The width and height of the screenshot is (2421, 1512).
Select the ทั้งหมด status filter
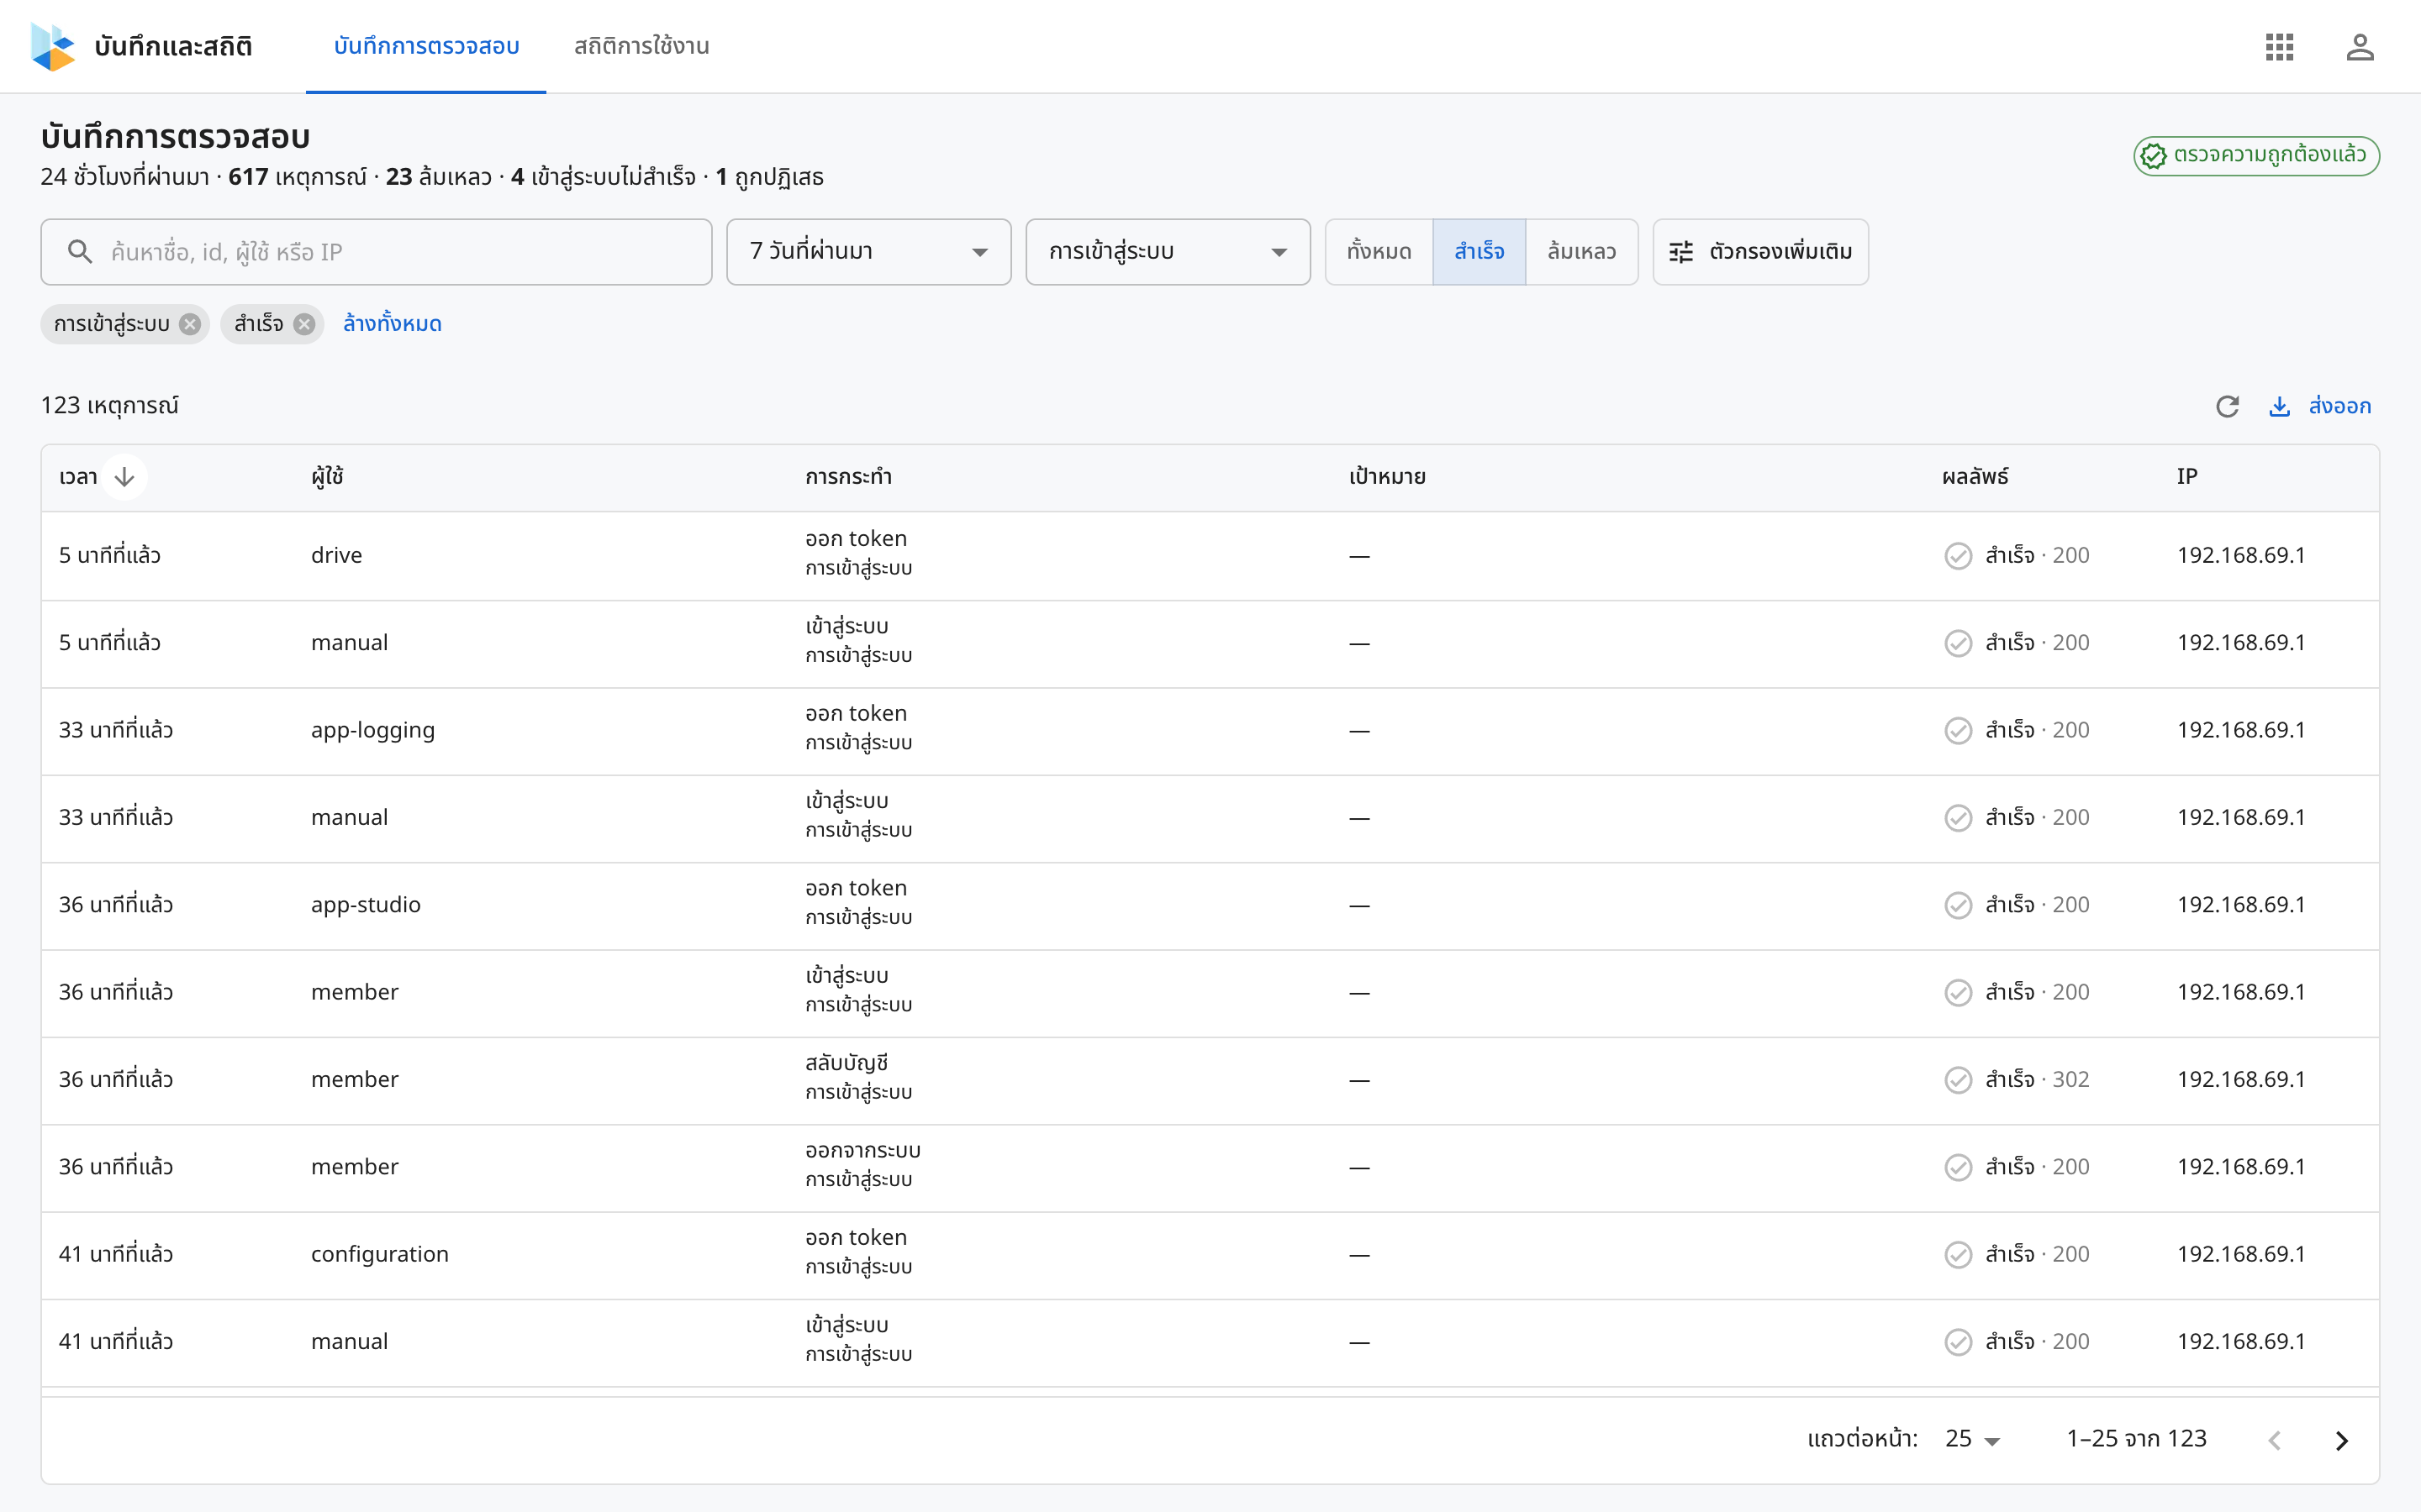[1379, 252]
